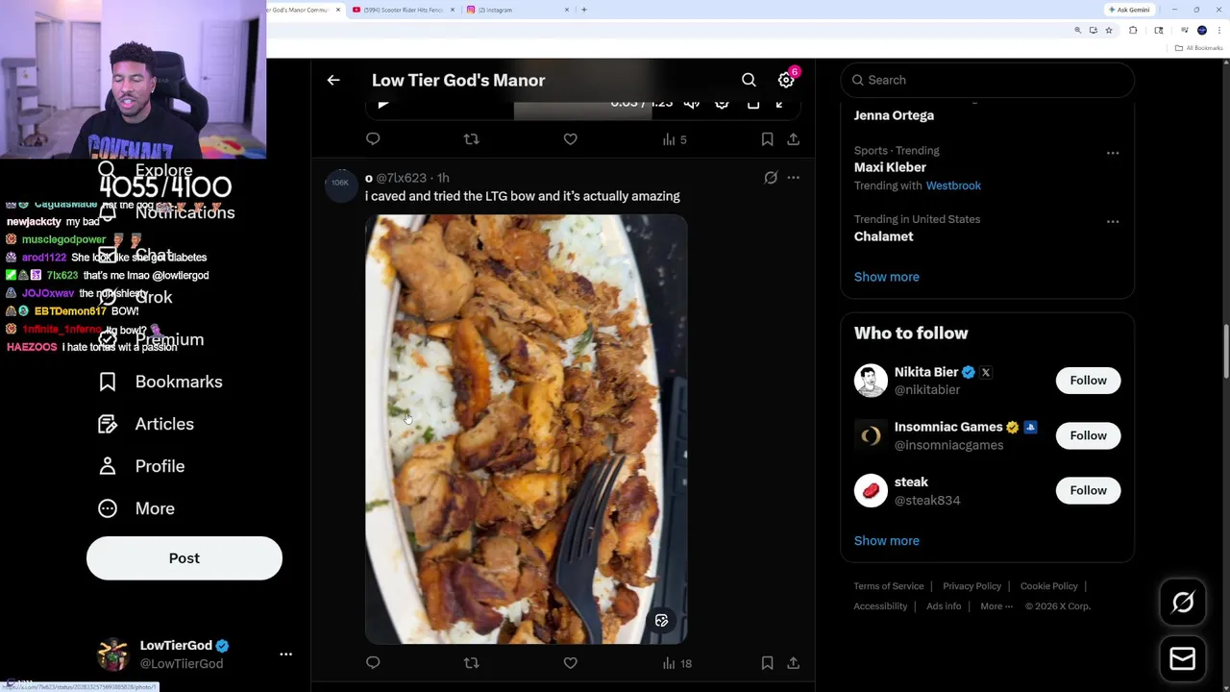The image size is (1230, 692).
Task: Switch to the Scooter Rider YouTube tab
Action: 404,10
